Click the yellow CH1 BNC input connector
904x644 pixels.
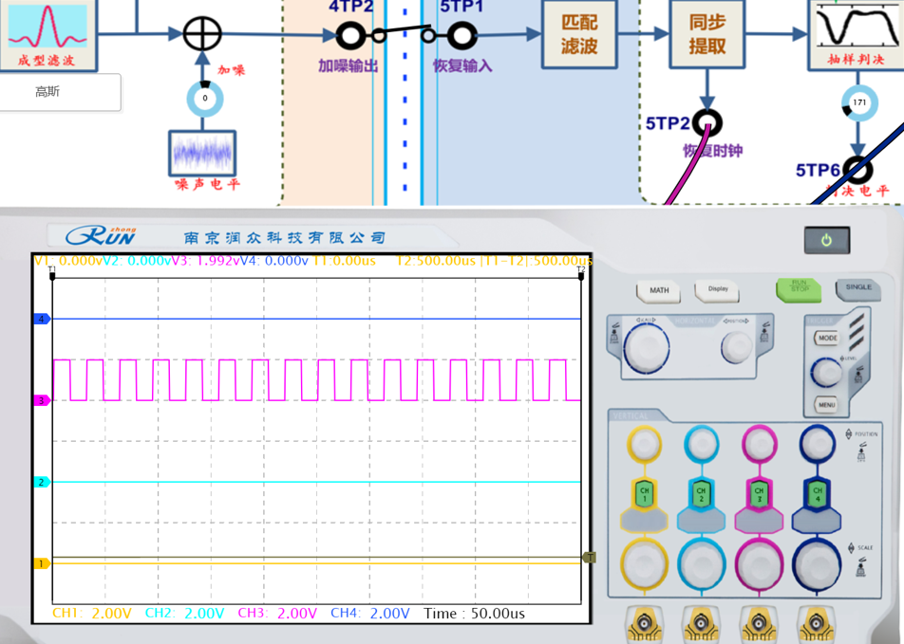(643, 622)
